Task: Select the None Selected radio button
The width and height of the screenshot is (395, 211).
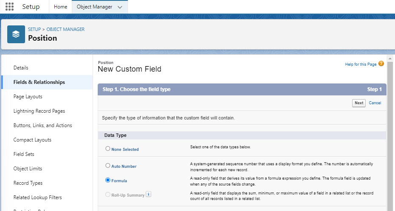Action: point(108,149)
